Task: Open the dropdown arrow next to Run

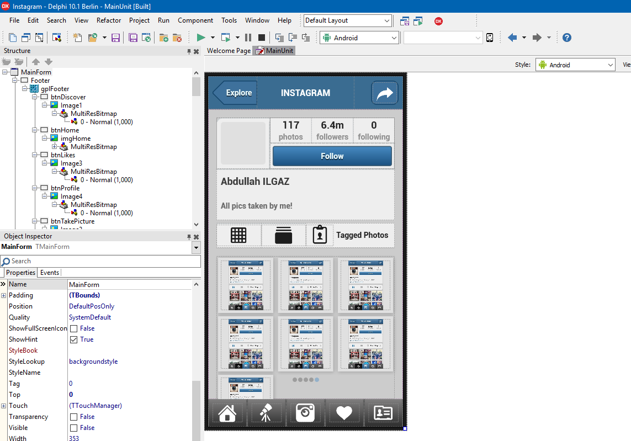Action: (213, 38)
